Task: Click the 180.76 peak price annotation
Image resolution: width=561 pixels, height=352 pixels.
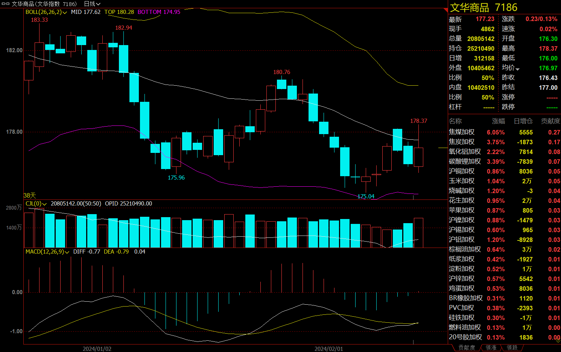Action: coord(281,72)
